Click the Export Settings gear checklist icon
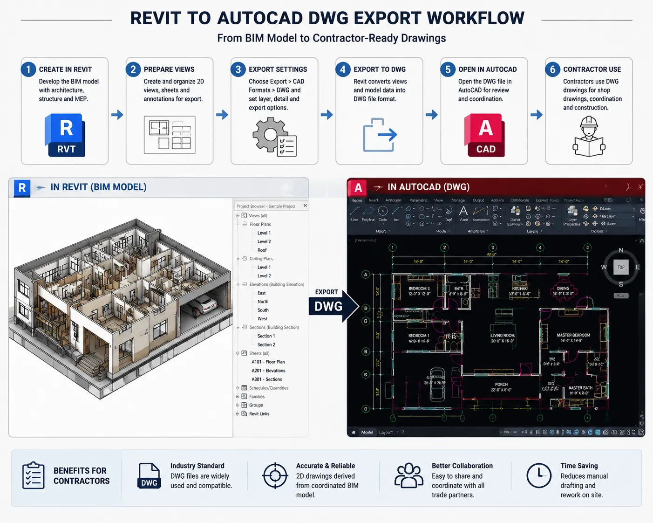653x523 pixels. click(x=274, y=137)
